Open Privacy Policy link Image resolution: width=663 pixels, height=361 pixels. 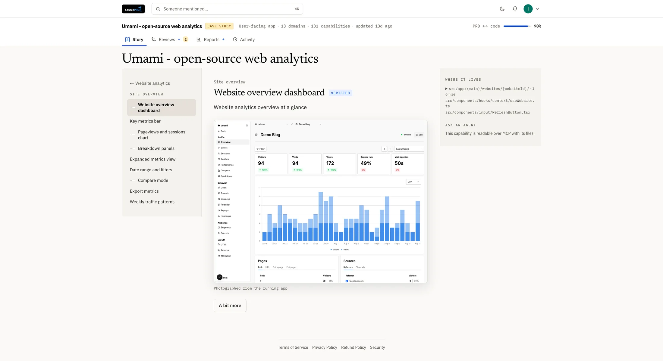pos(325,347)
